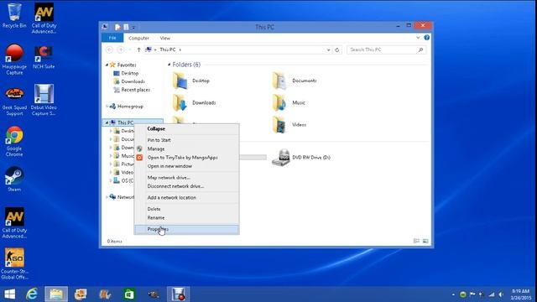Go up one level with the up arrow
Screen dimensions: 537x302
pos(138,50)
